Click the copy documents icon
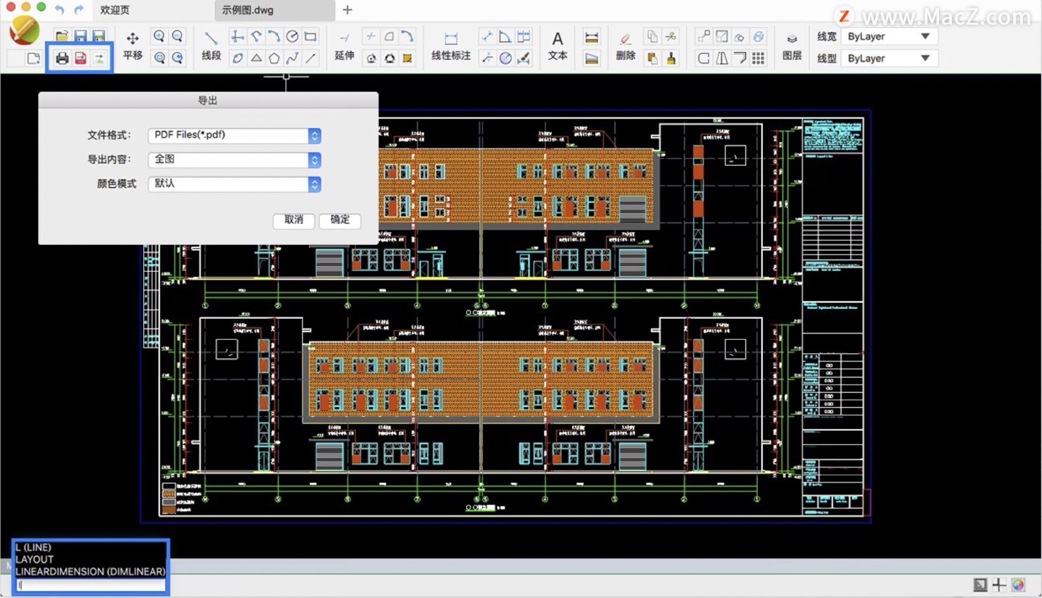This screenshot has height=598, width=1042. [652, 37]
